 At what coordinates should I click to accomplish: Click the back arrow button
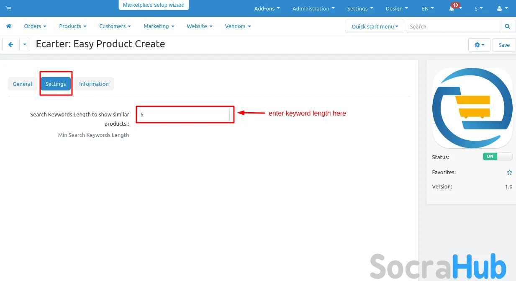pos(11,44)
